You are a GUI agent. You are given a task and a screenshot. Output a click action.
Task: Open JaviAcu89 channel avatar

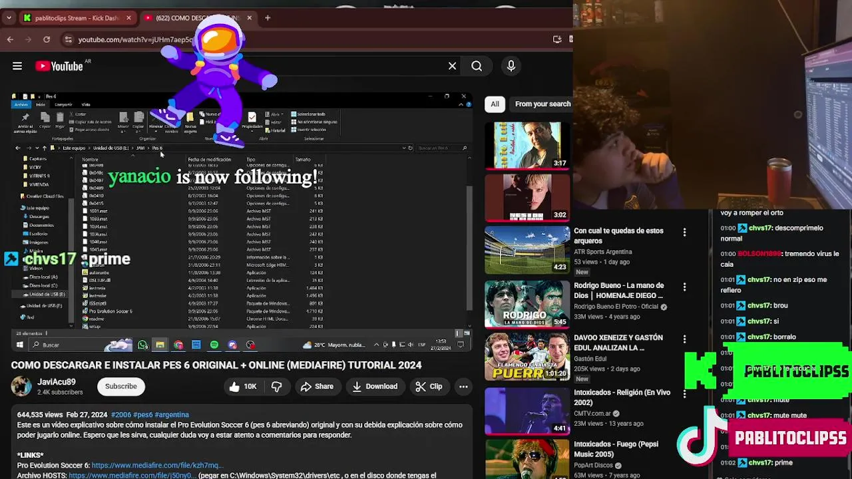pos(21,387)
